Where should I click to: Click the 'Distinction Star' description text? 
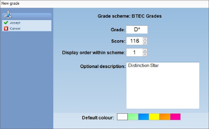coord(143,65)
